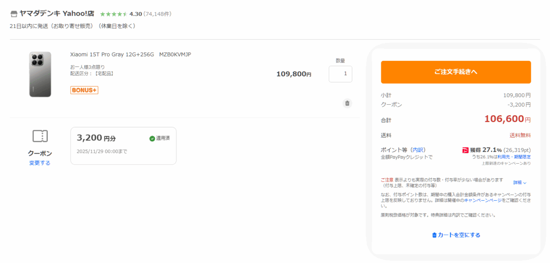Click the coupon ticket icon
Viewport: 550px width, 263px height.
[40, 136]
